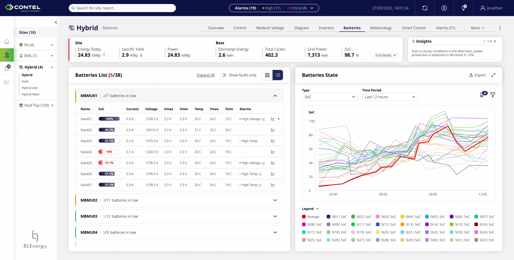Toggle St32 SoC legend series
The image size is (514, 260).
coord(484,240)
